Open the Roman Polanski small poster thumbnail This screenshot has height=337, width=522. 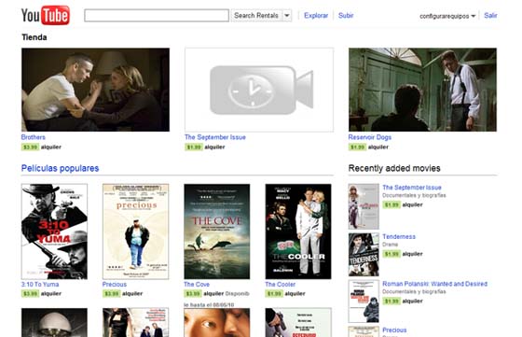[x=364, y=302]
